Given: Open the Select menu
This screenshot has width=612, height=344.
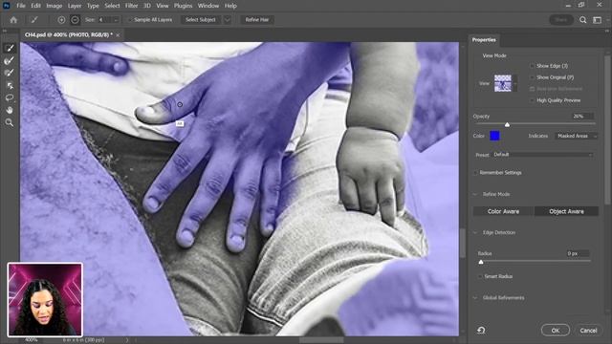Looking at the screenshot, I should point(112,6).
